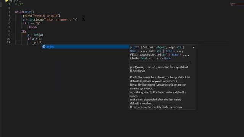Click line number 8 in gutter
The width and height of the screenshot is (244, 137).
pyautogui.click(x=9, y=31)
